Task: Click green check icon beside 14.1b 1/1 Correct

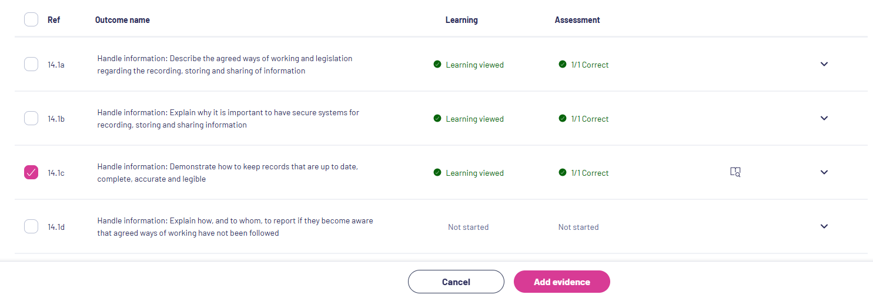Action: tap(563, 118)
